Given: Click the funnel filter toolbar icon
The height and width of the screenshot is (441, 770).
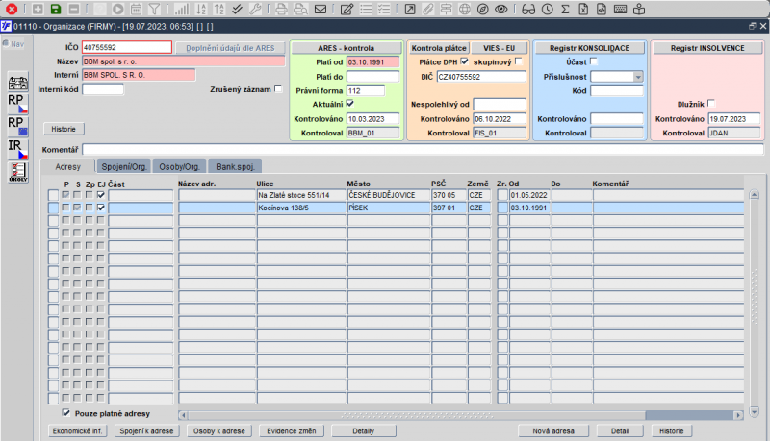Looking at the screenshot, I should [x=154, y=9].
